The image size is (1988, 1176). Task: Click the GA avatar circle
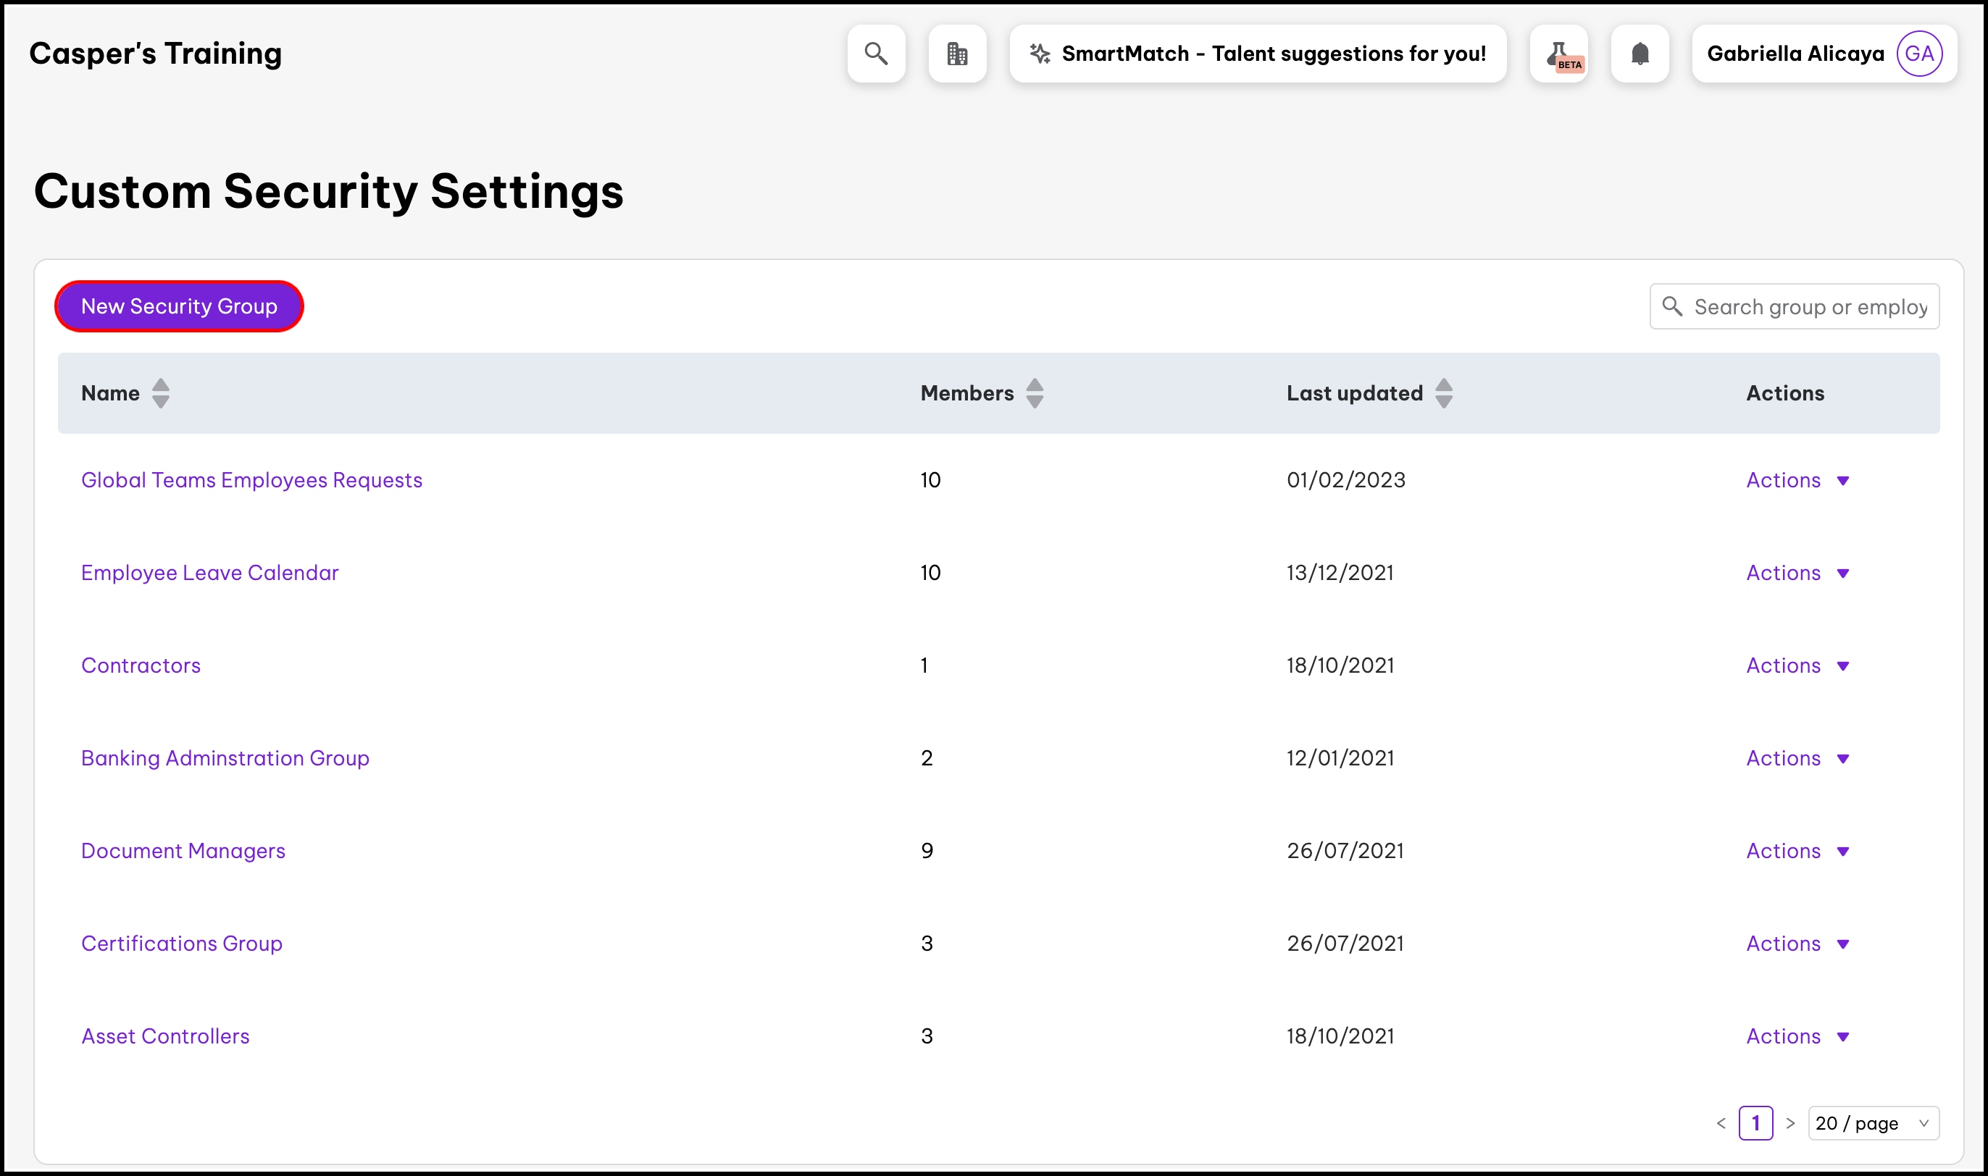(1919, 53)
